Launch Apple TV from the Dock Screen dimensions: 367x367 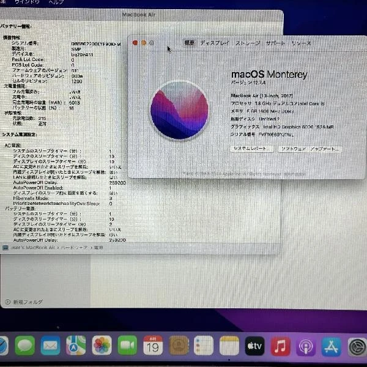tap(254, 346)
